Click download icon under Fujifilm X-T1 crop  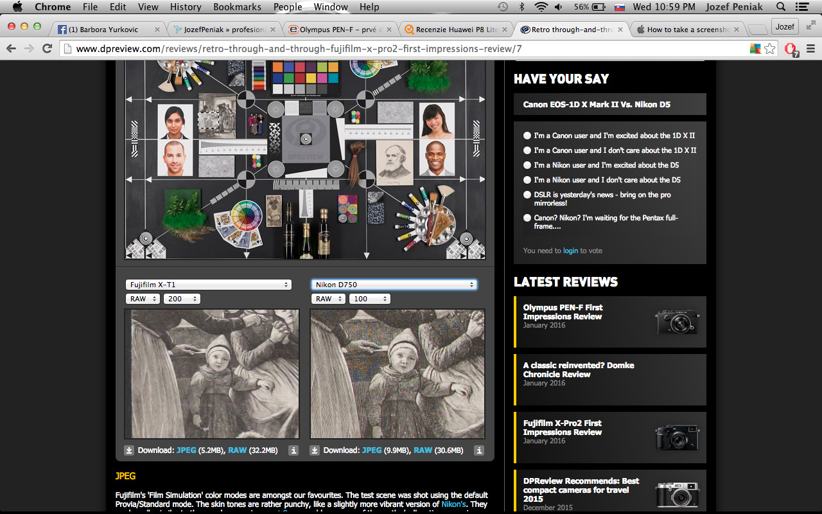click(x=129, y=450)
